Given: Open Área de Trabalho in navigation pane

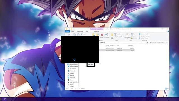Looking at the screenshot, I should (73, 66).
